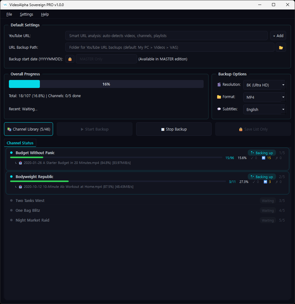295x304 pixels.
Task: Click the Available in MASTER edition note
Action: point(163,59)
